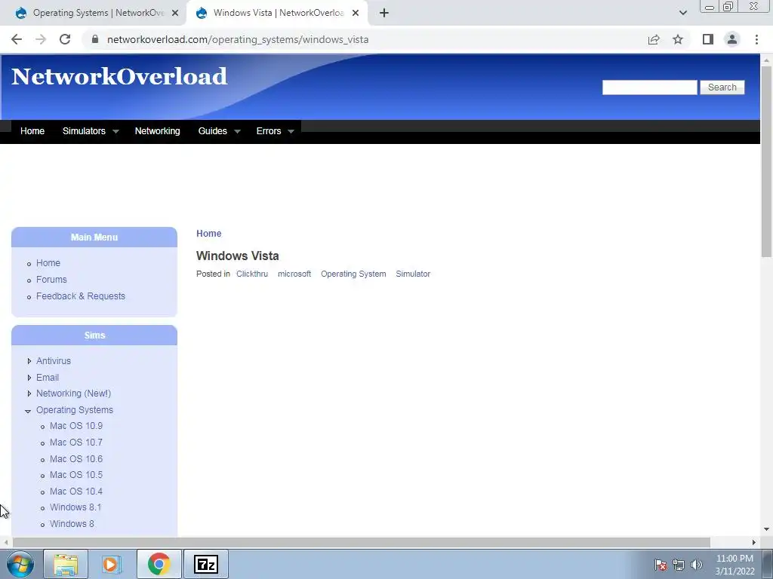
Task: Open the Mac OS 10.7 simulator link
Action: tap(76, 442)
